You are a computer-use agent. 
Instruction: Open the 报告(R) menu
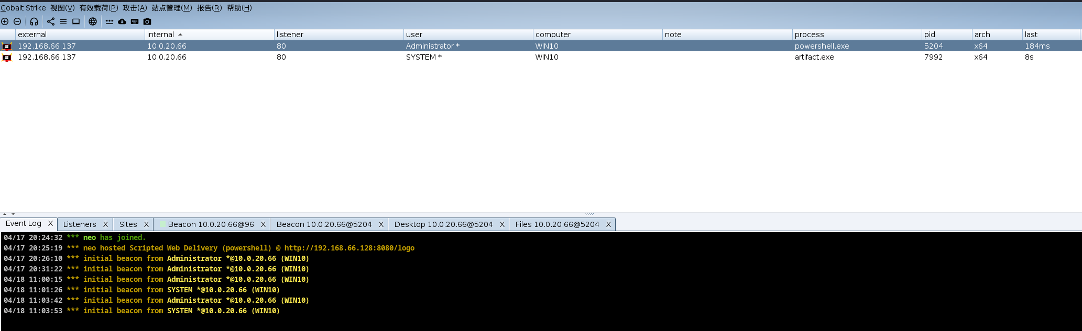209,8
